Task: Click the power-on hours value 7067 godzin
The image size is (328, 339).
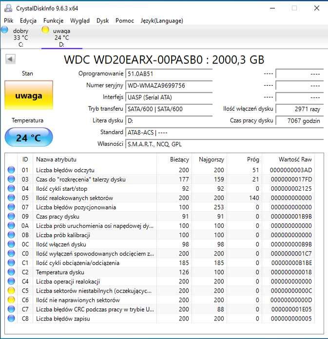Action: (x=300, y=120)
